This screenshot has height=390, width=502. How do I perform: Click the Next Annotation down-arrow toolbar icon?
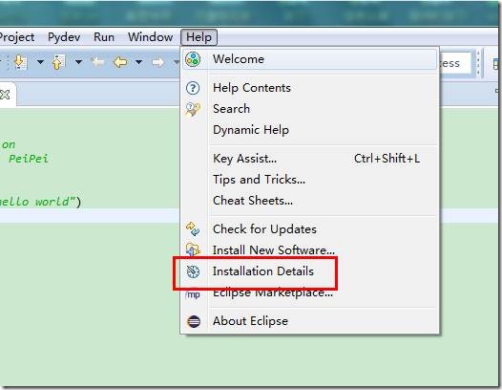pos(20,62)
